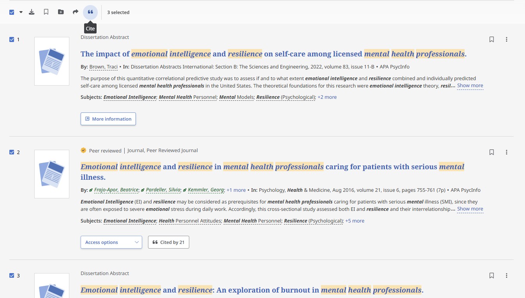Click the Cite quotation-mark icon in toolbar
This screenshot has height=298, width=525.
90,12
